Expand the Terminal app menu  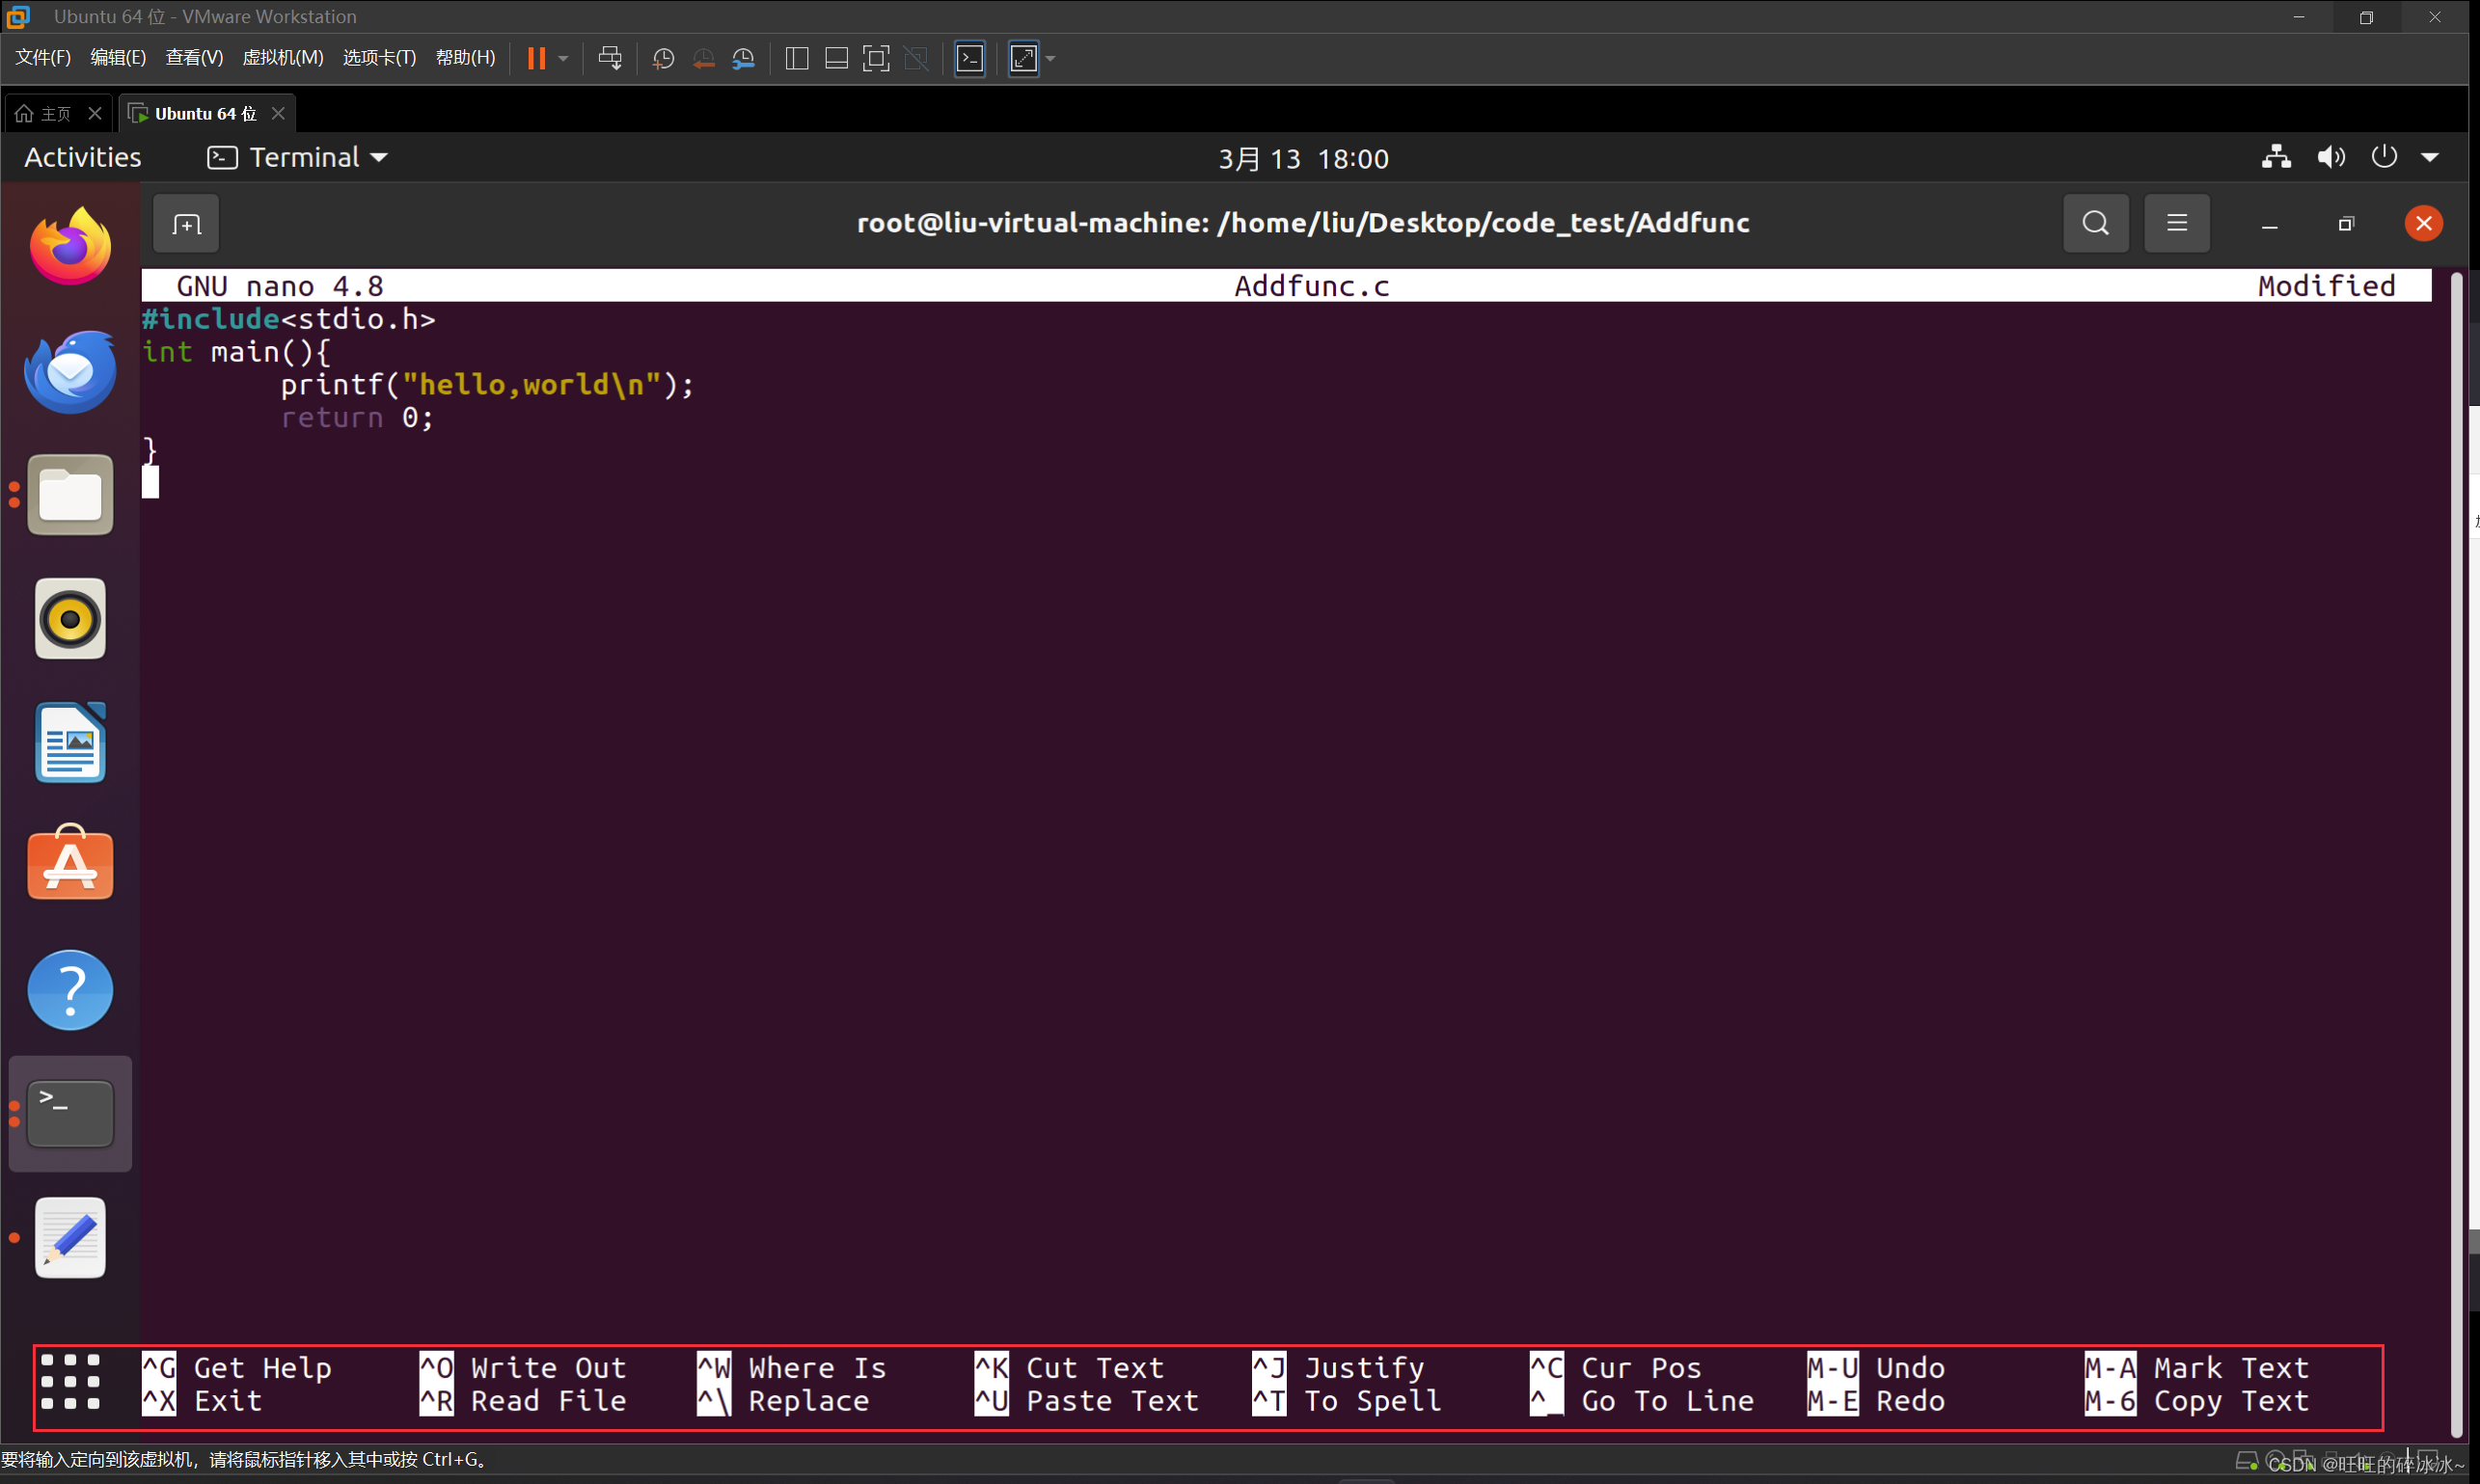point(297,158)
